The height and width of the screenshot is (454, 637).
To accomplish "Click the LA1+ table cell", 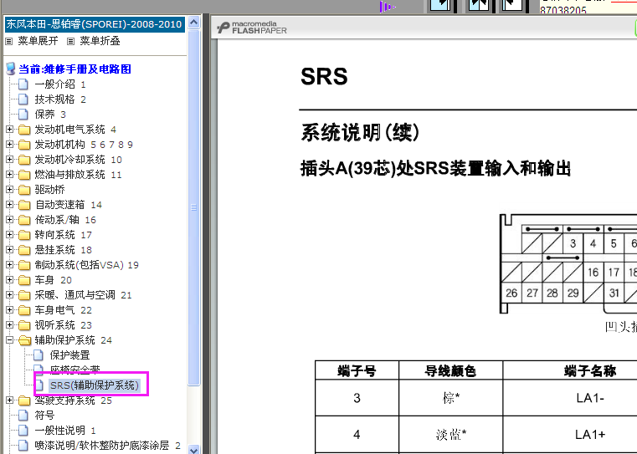I will click(x=590, y=434).
